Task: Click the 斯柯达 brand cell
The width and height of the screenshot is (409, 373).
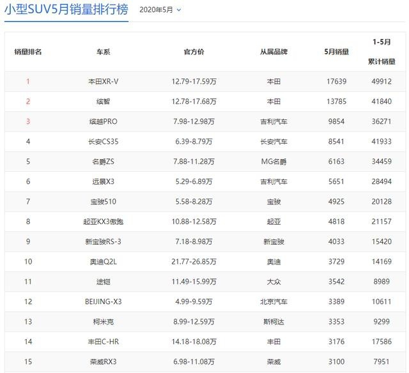Action: point(274,322)
